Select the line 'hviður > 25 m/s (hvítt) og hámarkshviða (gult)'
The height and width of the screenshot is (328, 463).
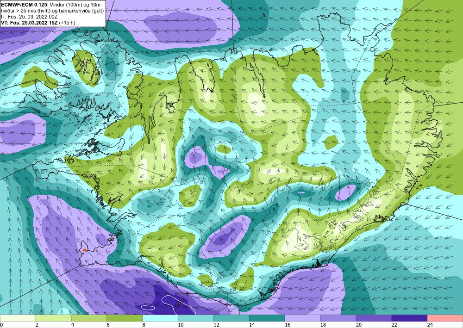pyautogui.click(x=52, y=11)
